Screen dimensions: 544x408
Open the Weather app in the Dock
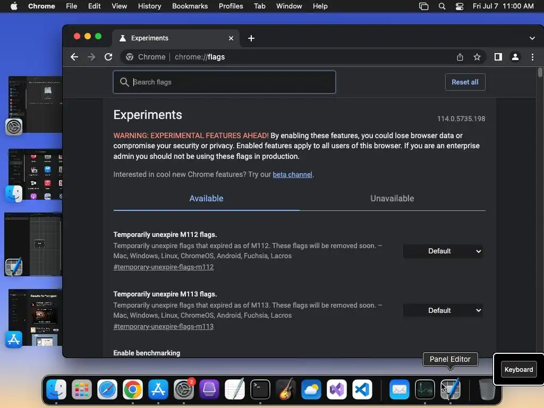(311, 389)
